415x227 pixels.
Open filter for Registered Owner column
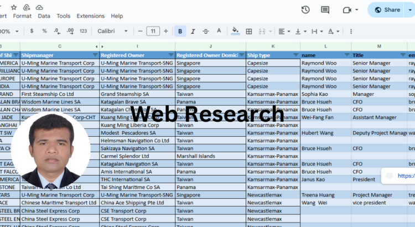coord(171,55)
